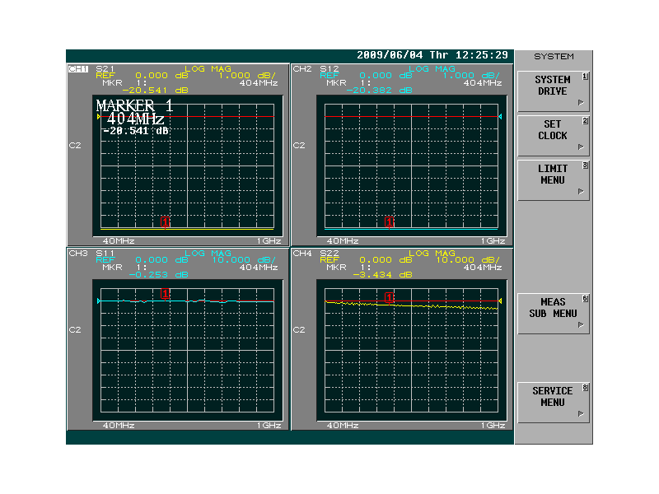
Task: Click the C2 label beside CH1 plot
Action: 75,146
